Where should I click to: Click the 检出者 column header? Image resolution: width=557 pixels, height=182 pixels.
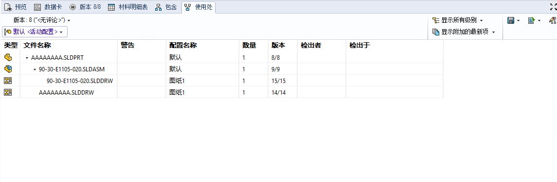point(322,45)
